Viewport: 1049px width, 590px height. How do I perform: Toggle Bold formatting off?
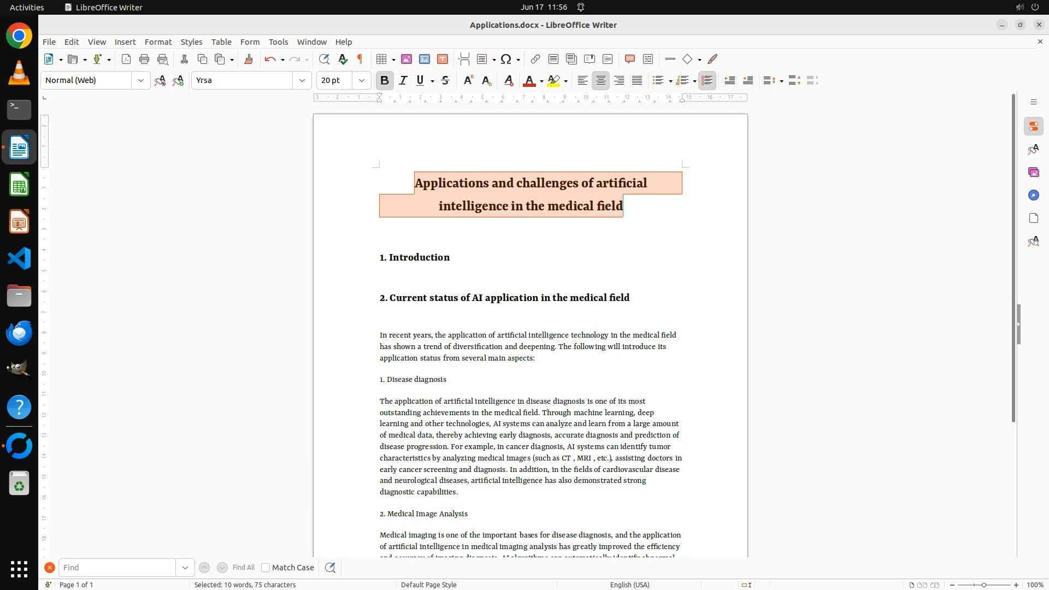pyautogui.click(x=384, y=80)
